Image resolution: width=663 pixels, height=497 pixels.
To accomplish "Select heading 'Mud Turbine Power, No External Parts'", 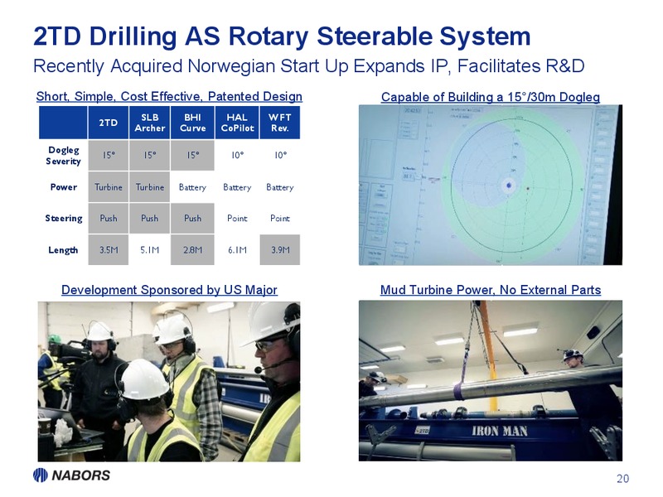I will tap(491, 290).
